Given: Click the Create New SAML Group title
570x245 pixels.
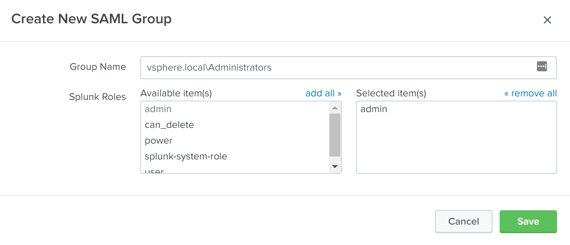Looking at the screenshot, I should 92,19.
